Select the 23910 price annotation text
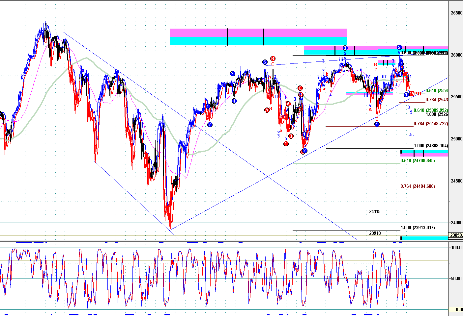The width and height of the screenshot is (463, 316). [375, 233]
